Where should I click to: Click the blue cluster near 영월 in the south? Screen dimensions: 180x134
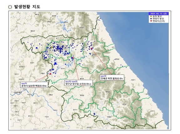[x=94, y=114]
